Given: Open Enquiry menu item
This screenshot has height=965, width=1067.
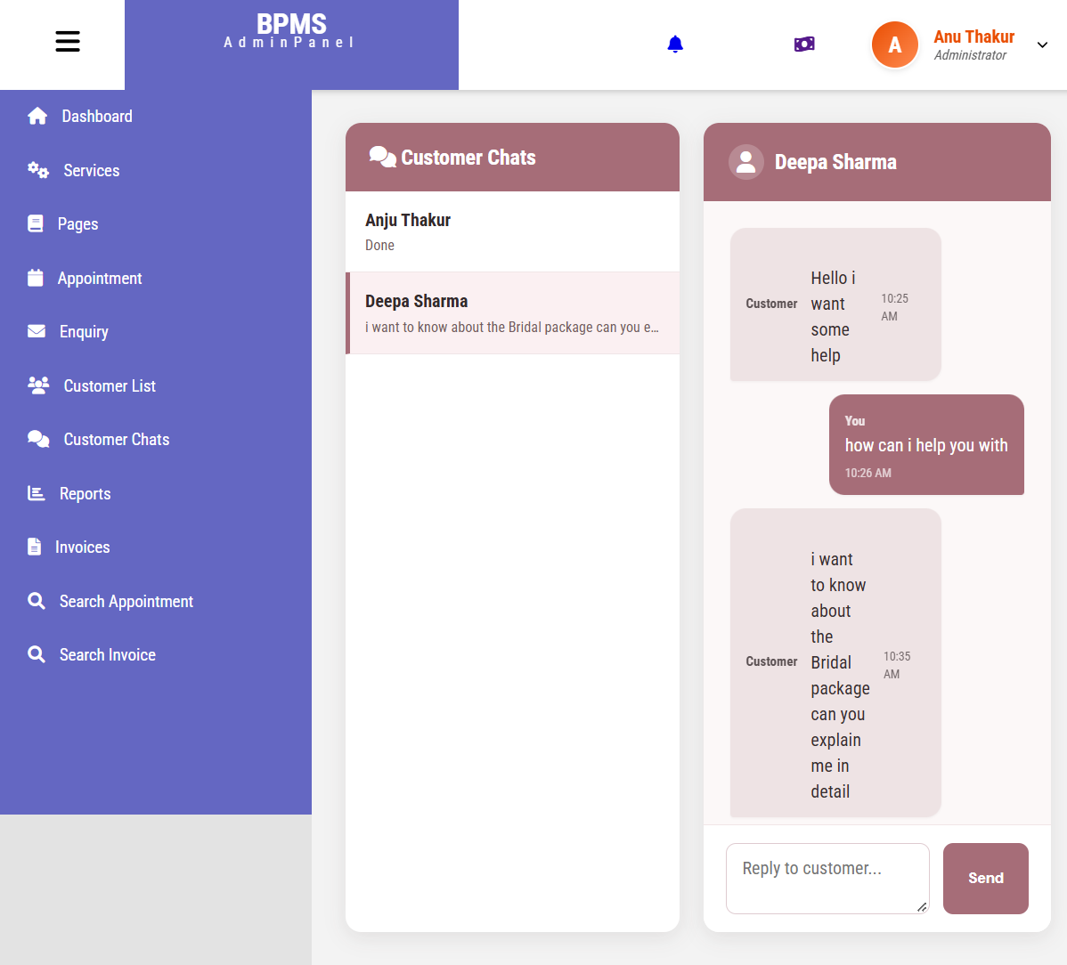Looking at the screenshot, I should coord(84,332).
